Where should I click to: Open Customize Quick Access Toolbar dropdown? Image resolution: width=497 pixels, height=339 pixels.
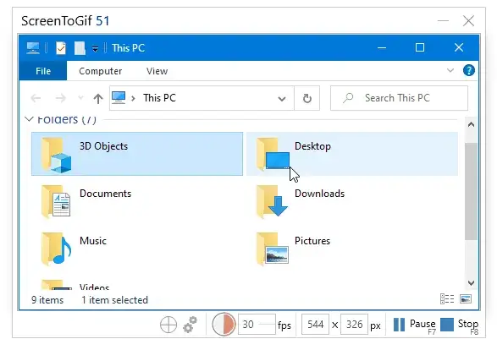(95, 49)
